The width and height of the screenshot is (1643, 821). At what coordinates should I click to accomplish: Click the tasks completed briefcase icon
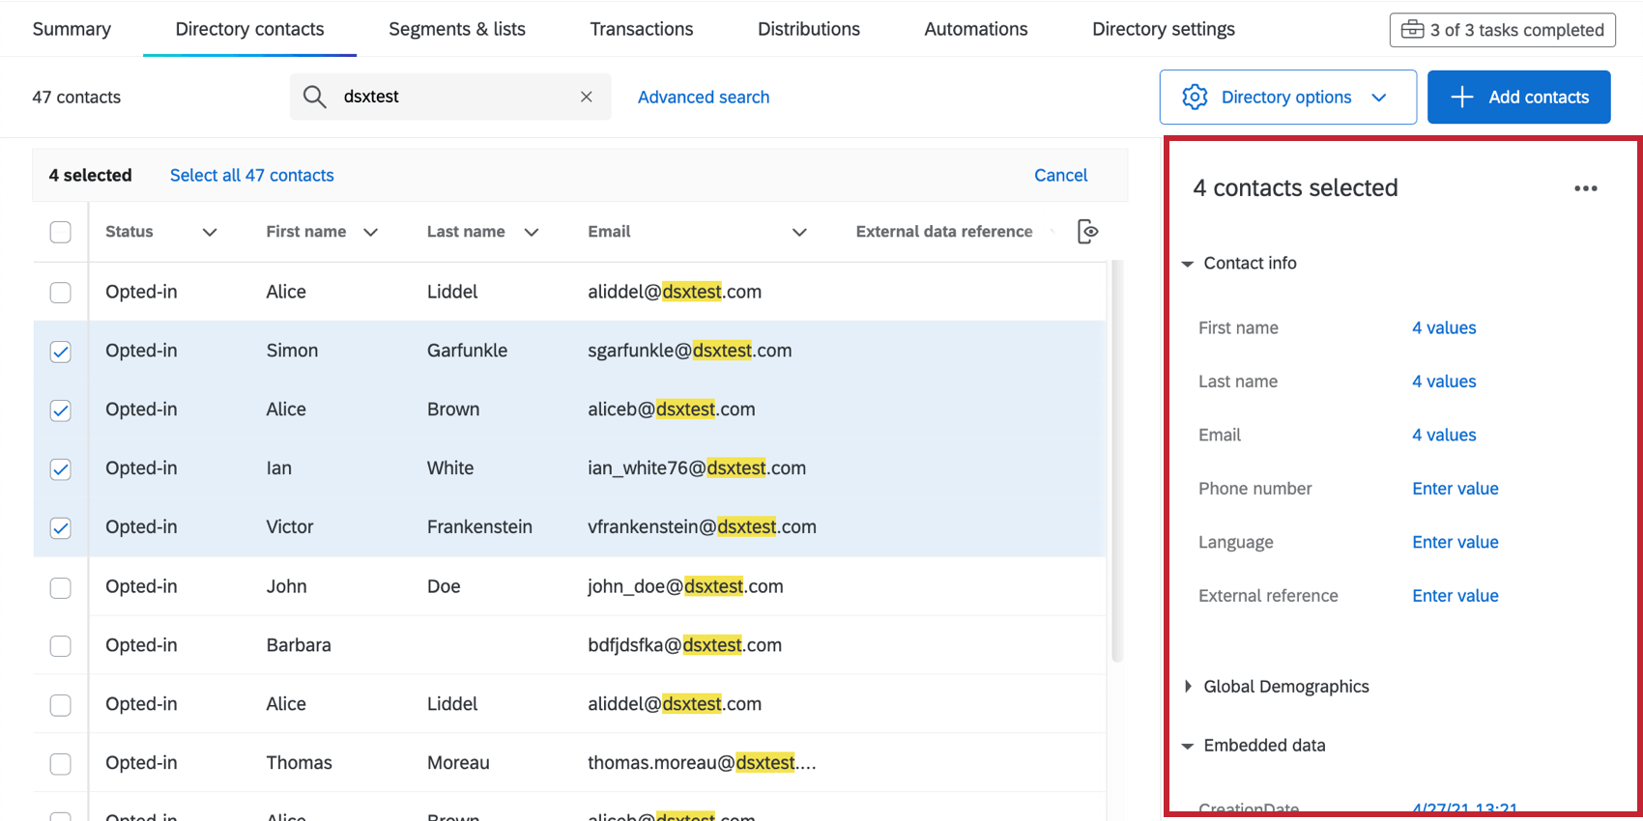pyautogui.click(x=1412, y=30)
